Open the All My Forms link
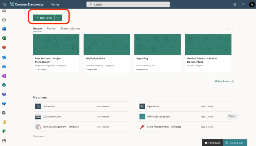The image size is (256, 146). pos(224,81)
